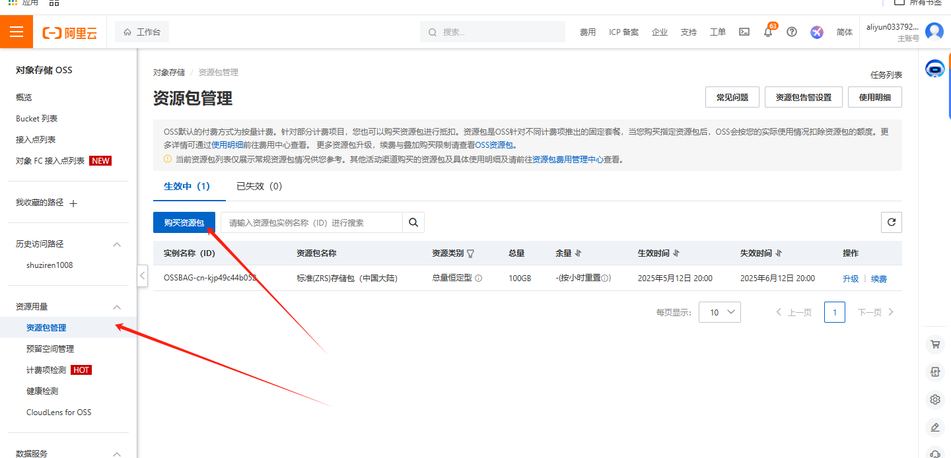Click the 升级 link for the resource pack
The image size is (951, 458).
(851, 278)
